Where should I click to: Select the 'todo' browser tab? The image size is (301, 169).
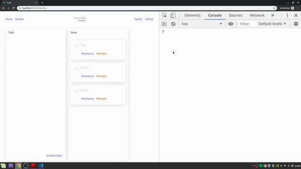[19, 3]
